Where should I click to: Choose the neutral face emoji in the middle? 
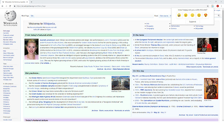[192, 15]
